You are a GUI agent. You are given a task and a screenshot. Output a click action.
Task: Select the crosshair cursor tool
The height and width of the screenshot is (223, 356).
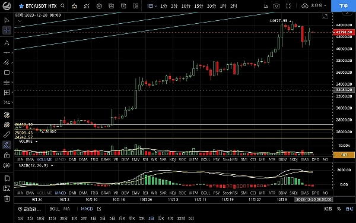point(7,30)
